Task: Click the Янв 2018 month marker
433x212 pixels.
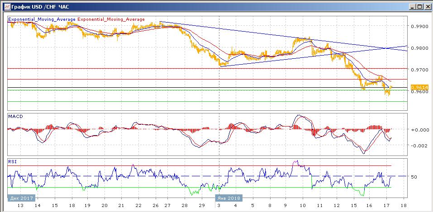Action: tap(228, 198)
